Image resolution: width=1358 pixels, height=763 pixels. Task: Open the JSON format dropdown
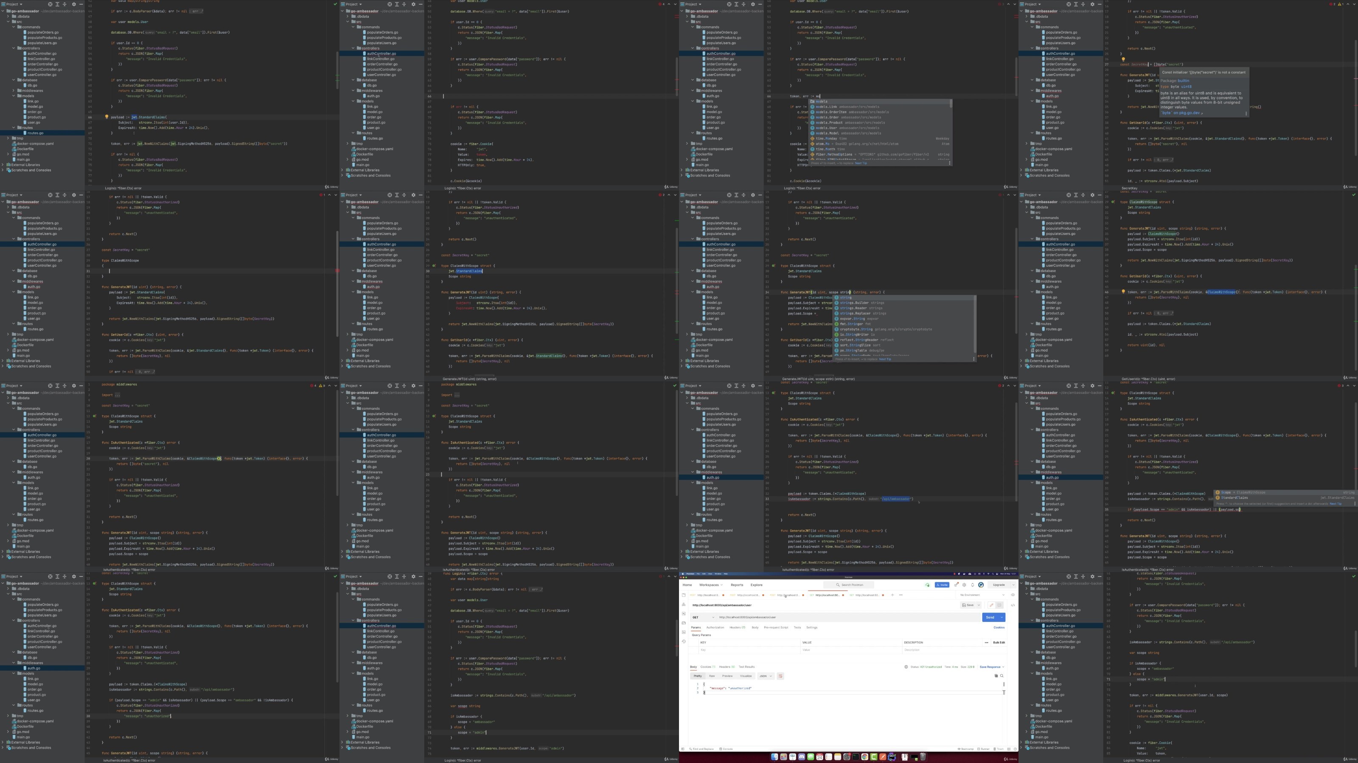click(x=766, y=676)
